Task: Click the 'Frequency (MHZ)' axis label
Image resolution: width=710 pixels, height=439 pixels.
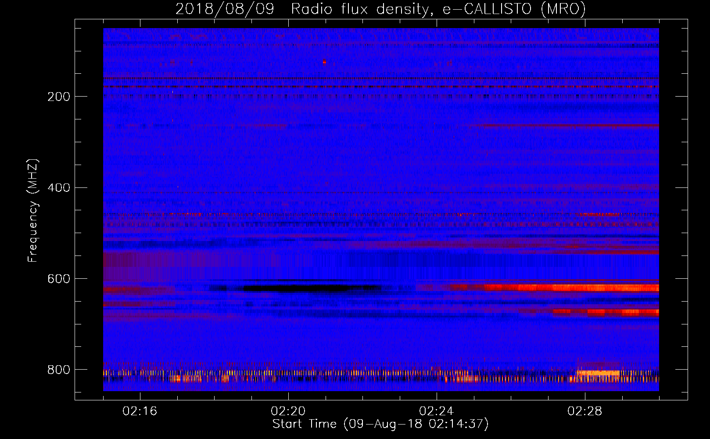Action: point(32,211)
